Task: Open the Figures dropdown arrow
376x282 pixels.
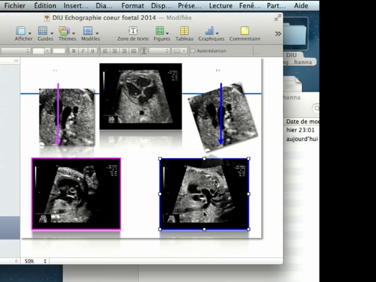Action: [x=167, y=33]
